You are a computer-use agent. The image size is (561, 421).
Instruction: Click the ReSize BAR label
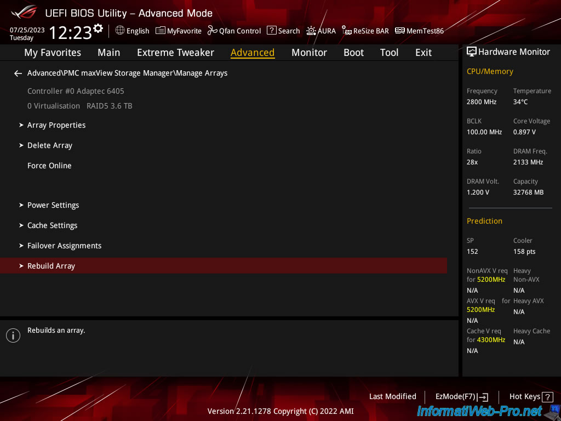click(371, 31)
